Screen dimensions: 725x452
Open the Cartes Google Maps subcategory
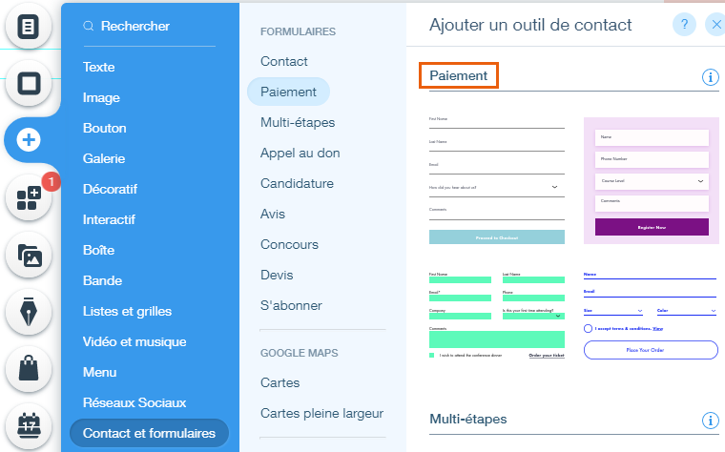point(280,382)
